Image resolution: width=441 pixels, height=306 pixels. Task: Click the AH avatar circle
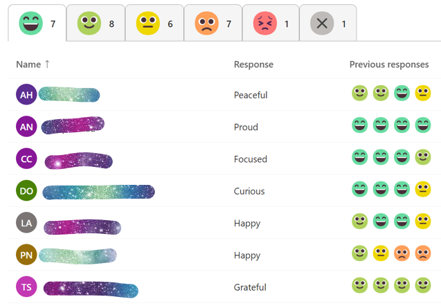[x=26, y=94]
